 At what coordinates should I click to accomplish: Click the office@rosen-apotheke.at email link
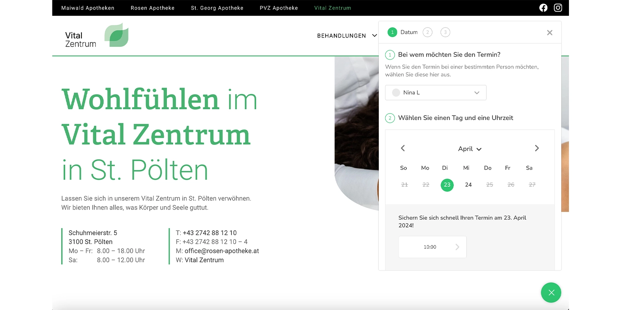(x=222, y=251)
